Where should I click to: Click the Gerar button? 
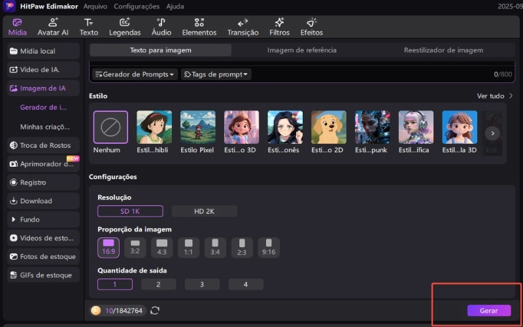(489, 311)
